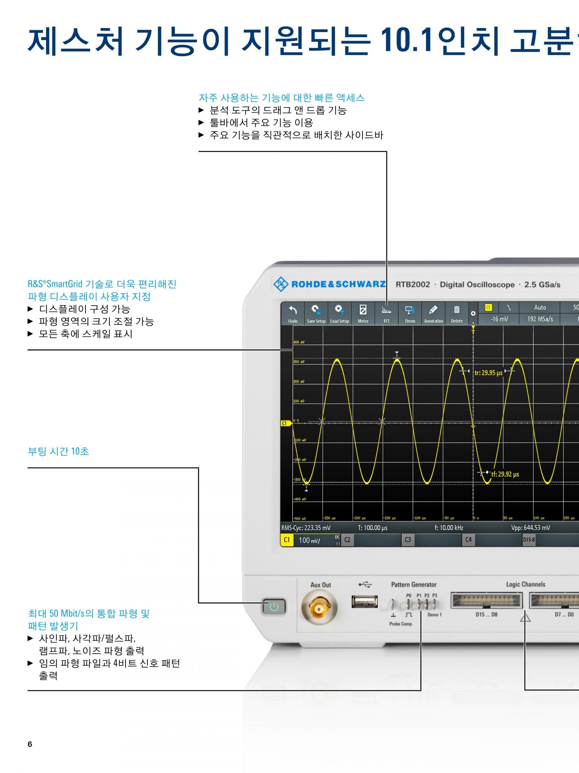Tap the USB symbol above the port
This screenshot has height=773, width=579.
coord(365,584)
